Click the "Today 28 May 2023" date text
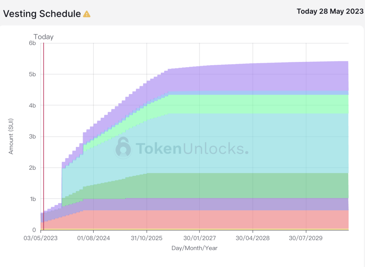Viewport: 365px width, 267px height. coord(330,11)
